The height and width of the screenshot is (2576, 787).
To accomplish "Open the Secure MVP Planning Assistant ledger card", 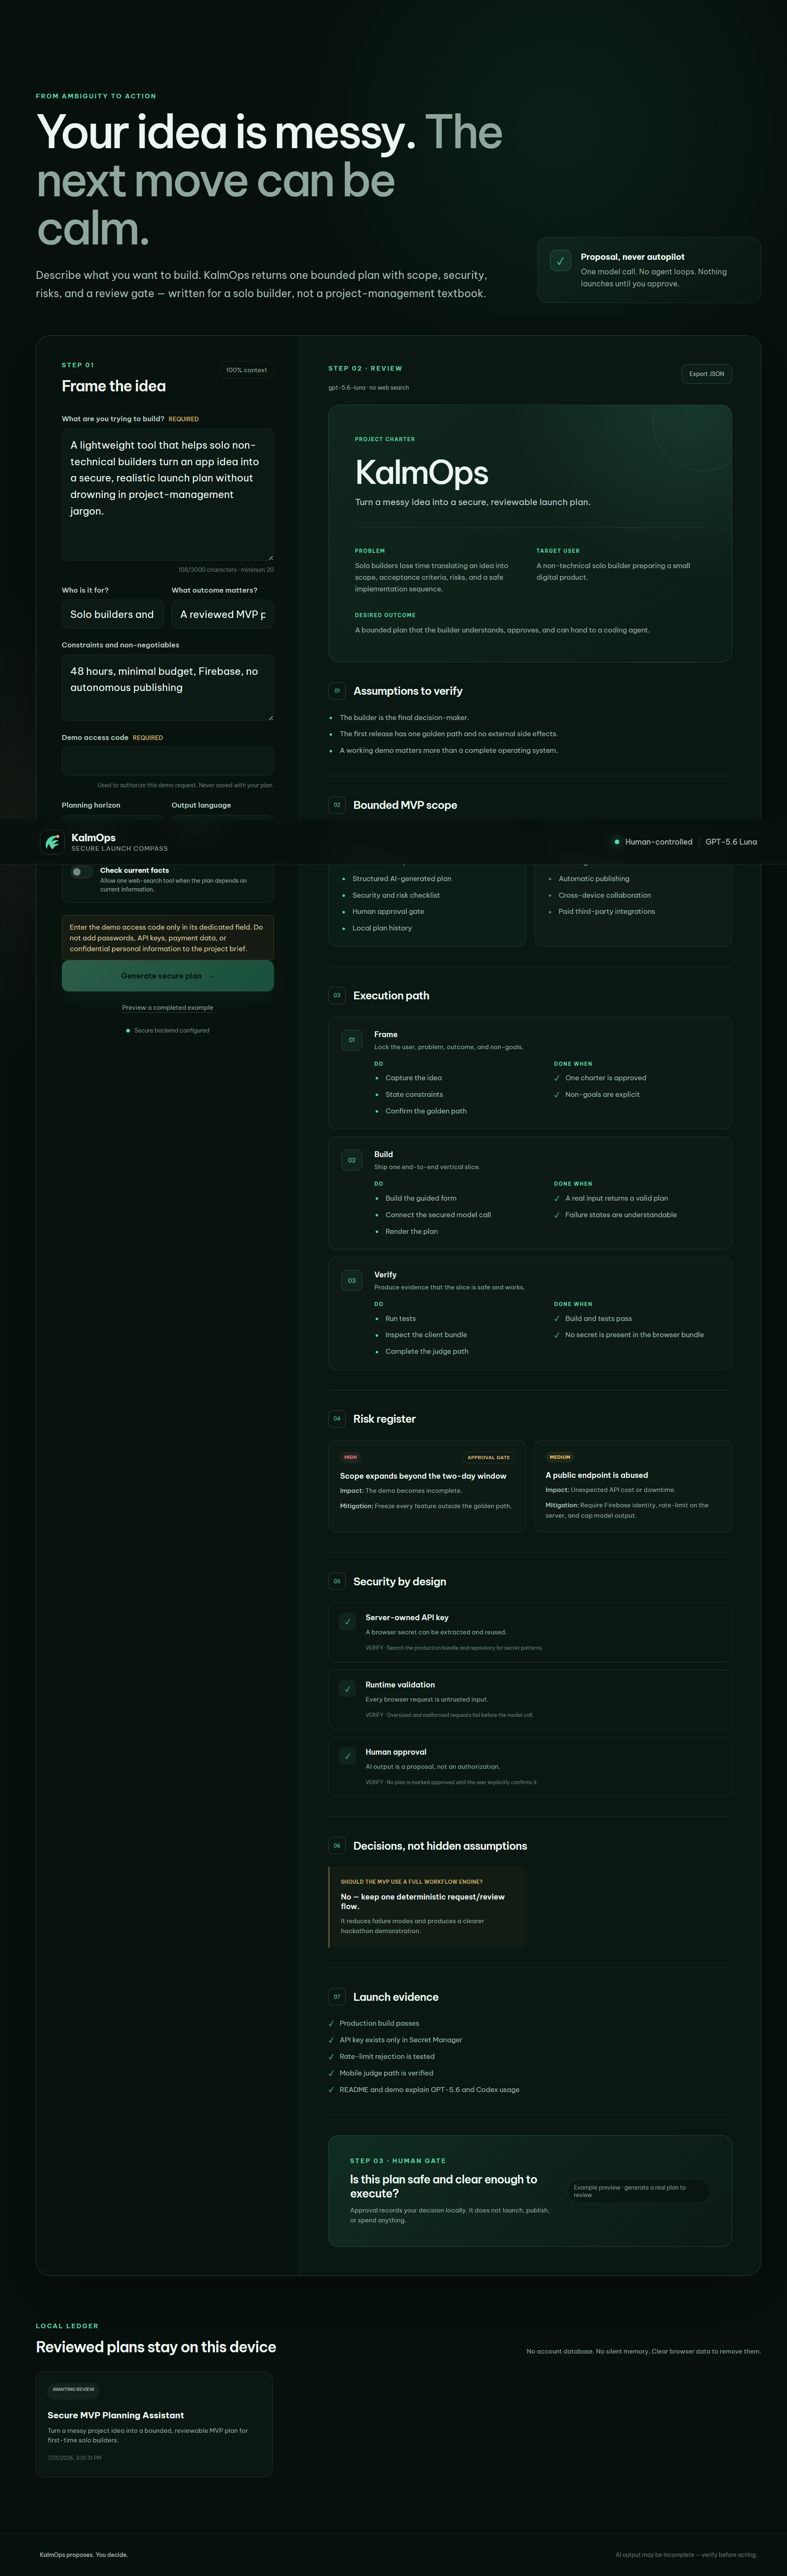I will (x=154, y=2423).
